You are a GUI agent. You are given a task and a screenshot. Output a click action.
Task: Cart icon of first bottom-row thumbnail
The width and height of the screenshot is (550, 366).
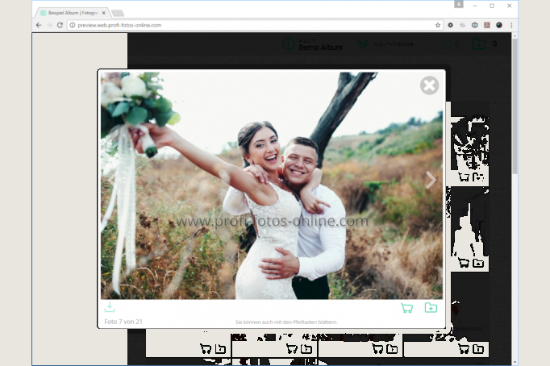click(206, 349)
